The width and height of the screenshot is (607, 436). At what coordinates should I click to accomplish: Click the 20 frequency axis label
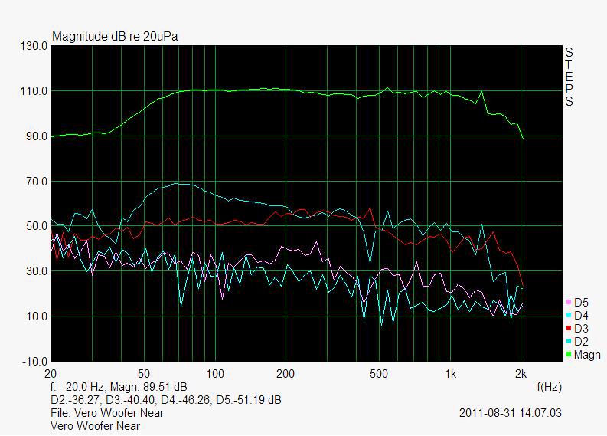pos(51,374)
